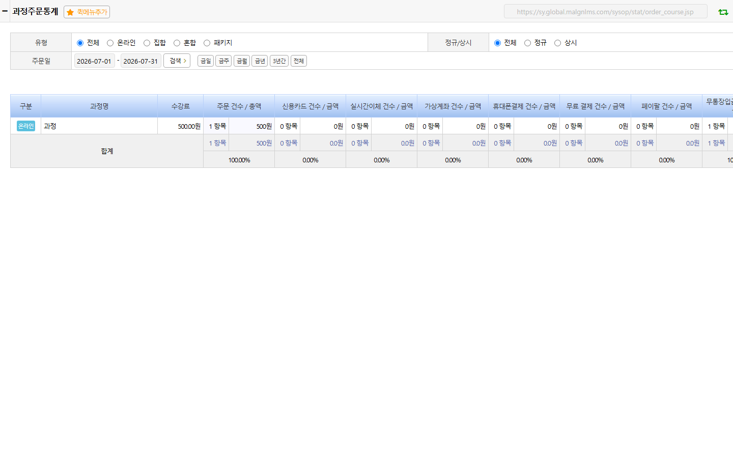The image size is (733, 458).
Task: Click the 주문 건수 / 총액 header
Action: 239,106
